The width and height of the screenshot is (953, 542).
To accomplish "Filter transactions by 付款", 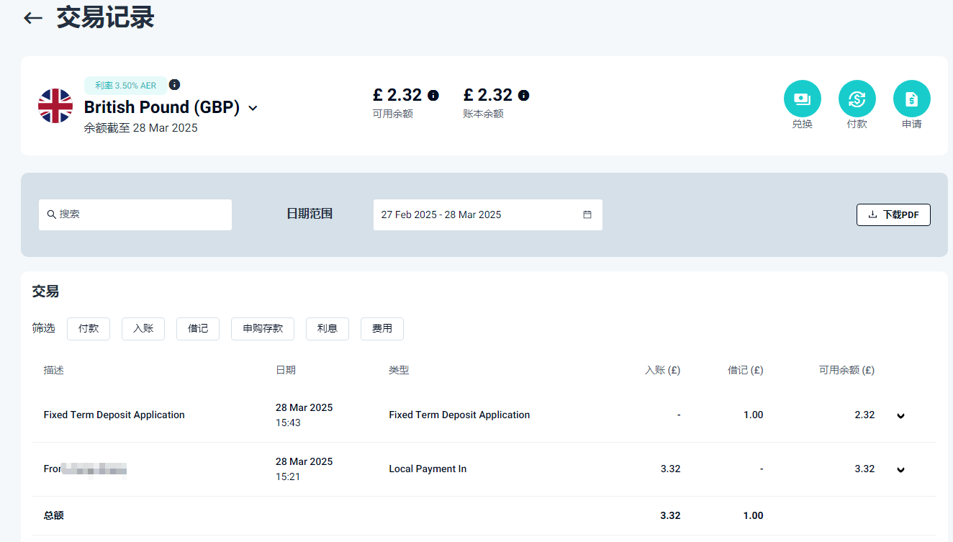I will pos(89,328).
